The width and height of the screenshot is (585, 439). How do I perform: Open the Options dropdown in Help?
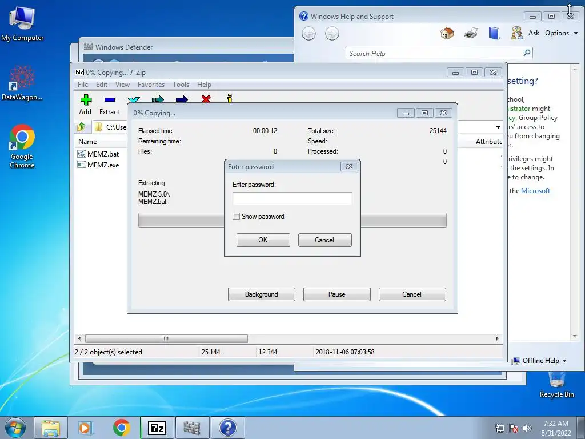(x=562, y=33)
